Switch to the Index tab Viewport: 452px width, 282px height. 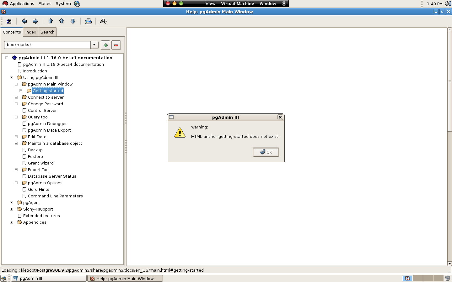click(x=31, y=32)
